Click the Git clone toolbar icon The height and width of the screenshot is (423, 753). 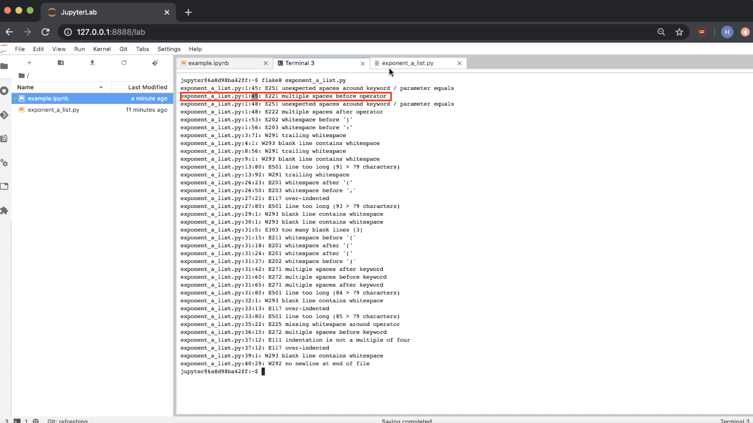[155, 63]
